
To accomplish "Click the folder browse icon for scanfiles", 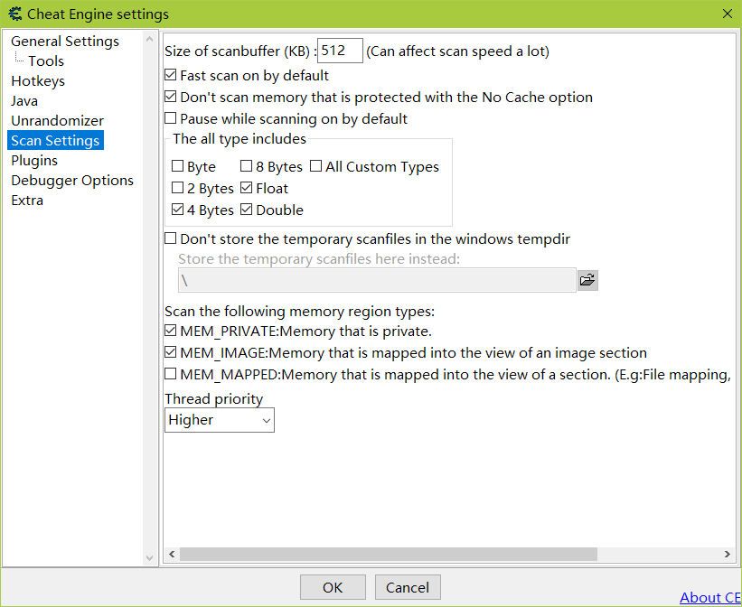I will (587, 280).
